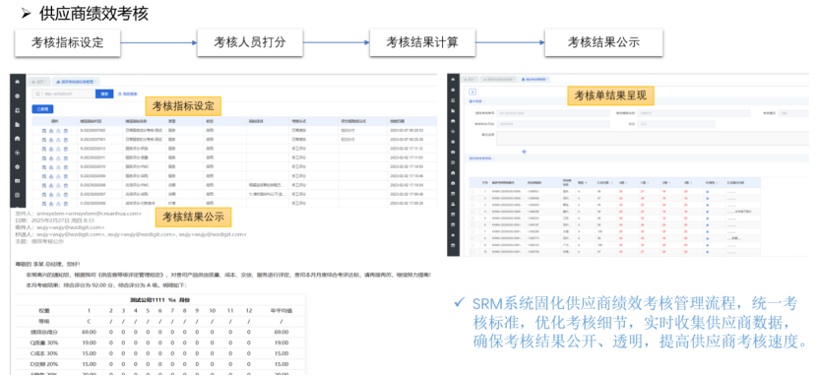Open the 高级搜索 link beside the search button

tap(128, 94)
